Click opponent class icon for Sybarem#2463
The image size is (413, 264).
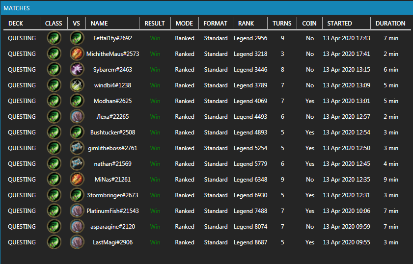click(x=77, y=70)
